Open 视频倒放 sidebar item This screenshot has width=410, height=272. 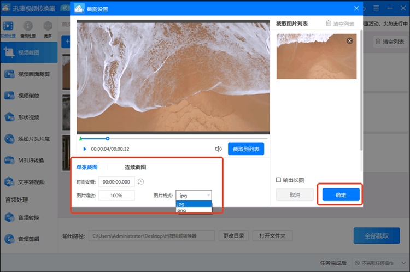click(x=29, y=96)
